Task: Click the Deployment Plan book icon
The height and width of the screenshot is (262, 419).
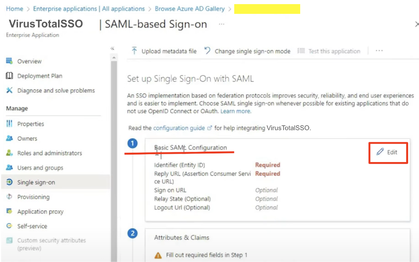Action: [9, 76]
